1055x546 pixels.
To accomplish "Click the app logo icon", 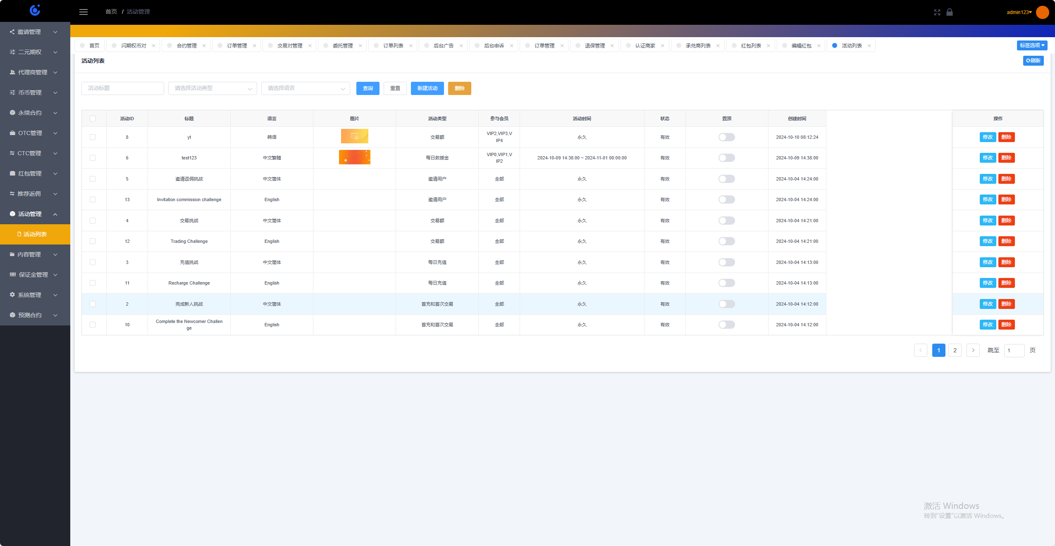I will click(x=35, y=10).
